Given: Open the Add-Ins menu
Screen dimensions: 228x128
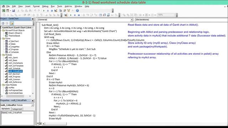Looking at the screenshot, I should [68, 6].
